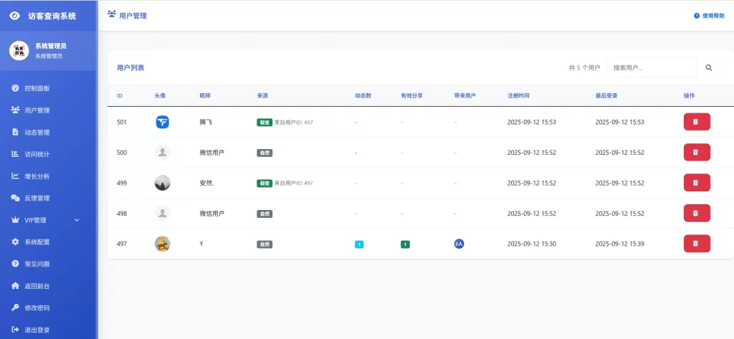Click the 常见问题 question mark icon

(15, 264)
